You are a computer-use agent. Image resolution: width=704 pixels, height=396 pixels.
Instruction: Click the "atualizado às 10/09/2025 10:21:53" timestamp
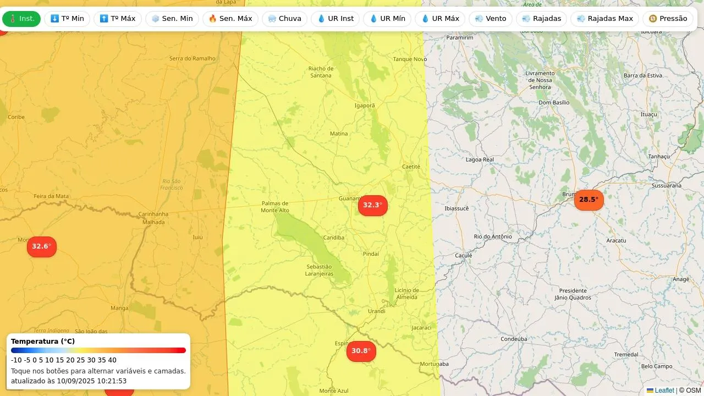tap(69, 381)
